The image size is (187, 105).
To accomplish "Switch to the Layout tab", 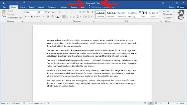I will [41, 7].
